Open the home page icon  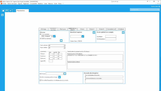[x=3, y=11]
